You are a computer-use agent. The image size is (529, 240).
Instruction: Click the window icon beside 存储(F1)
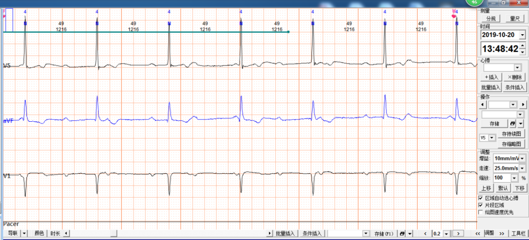(402, 233)
